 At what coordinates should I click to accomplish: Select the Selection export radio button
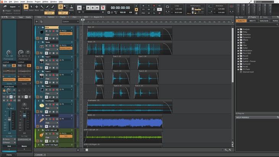pyautogui.click(x=3, y=13)
